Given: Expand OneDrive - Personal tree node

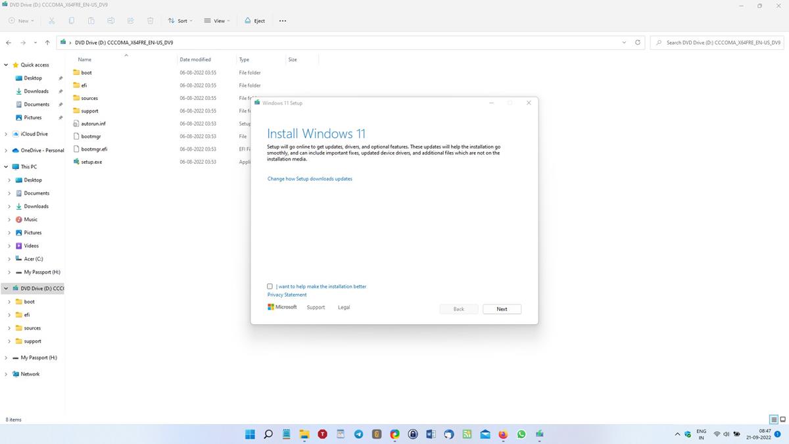Looking at the screenshot, I should [x=6, y=150].
